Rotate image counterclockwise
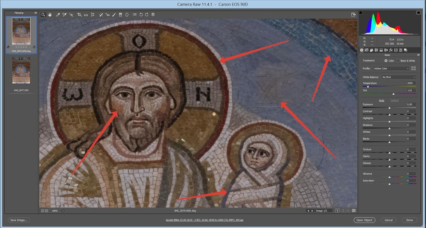 pos(141,14)
